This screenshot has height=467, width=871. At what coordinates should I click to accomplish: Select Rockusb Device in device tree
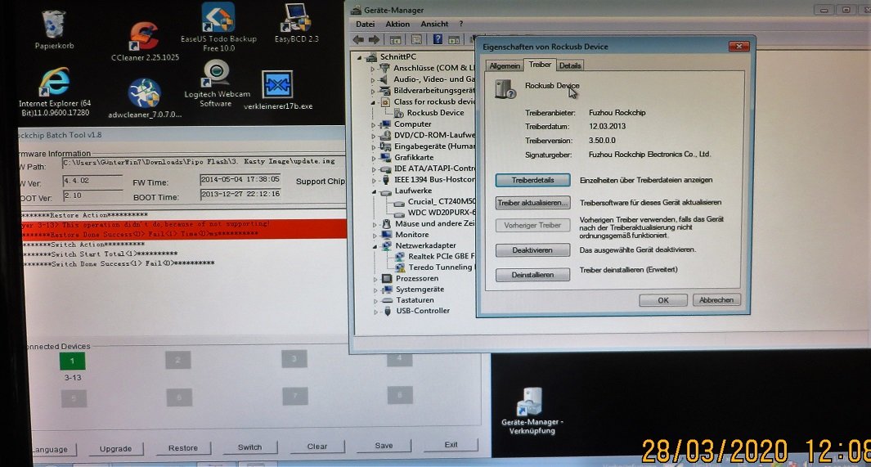click(x=429, y=112)
